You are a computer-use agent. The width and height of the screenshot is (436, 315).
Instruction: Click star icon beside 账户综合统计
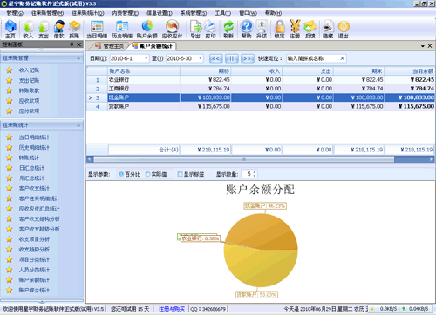pyautogui.click(x=10, y=290)
